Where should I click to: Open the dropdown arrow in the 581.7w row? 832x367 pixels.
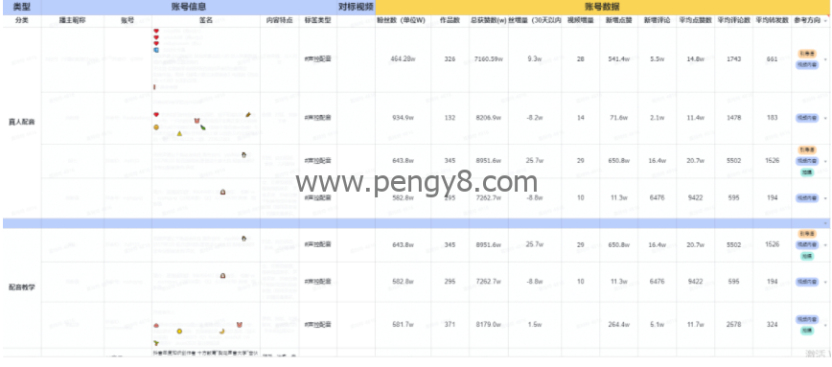[825, 325]
